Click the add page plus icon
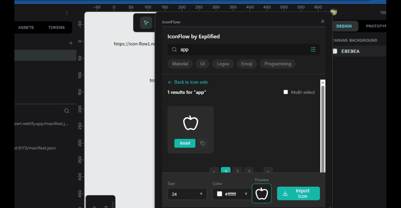 click(x=71, y=43)
